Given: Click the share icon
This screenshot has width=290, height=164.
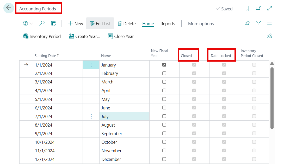Looking at the screenshot, I should click(x=247, y=23).
